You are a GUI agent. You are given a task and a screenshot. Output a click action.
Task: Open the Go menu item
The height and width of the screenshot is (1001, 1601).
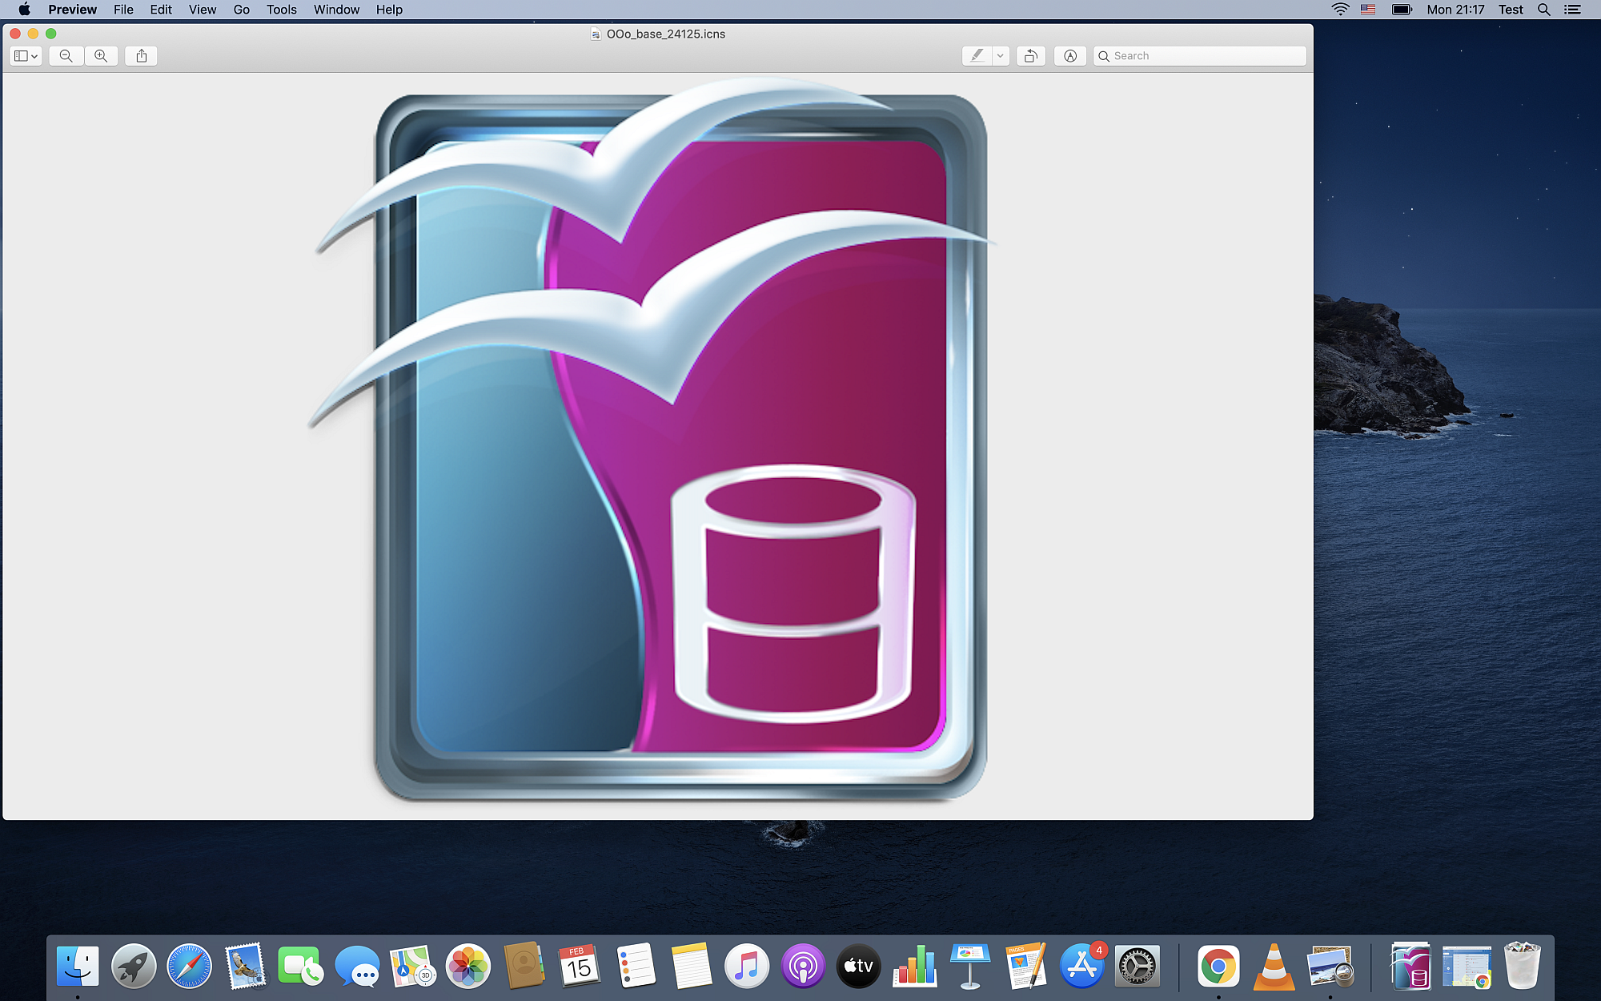(239, 10)
